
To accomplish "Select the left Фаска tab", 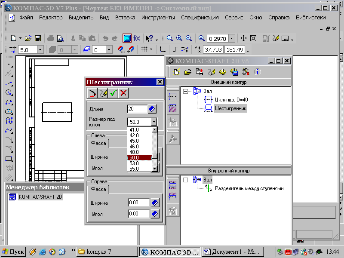I will [98, 143].
